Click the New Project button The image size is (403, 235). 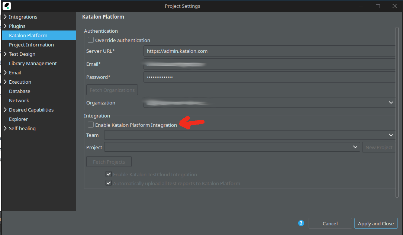(x=378, y=147)
